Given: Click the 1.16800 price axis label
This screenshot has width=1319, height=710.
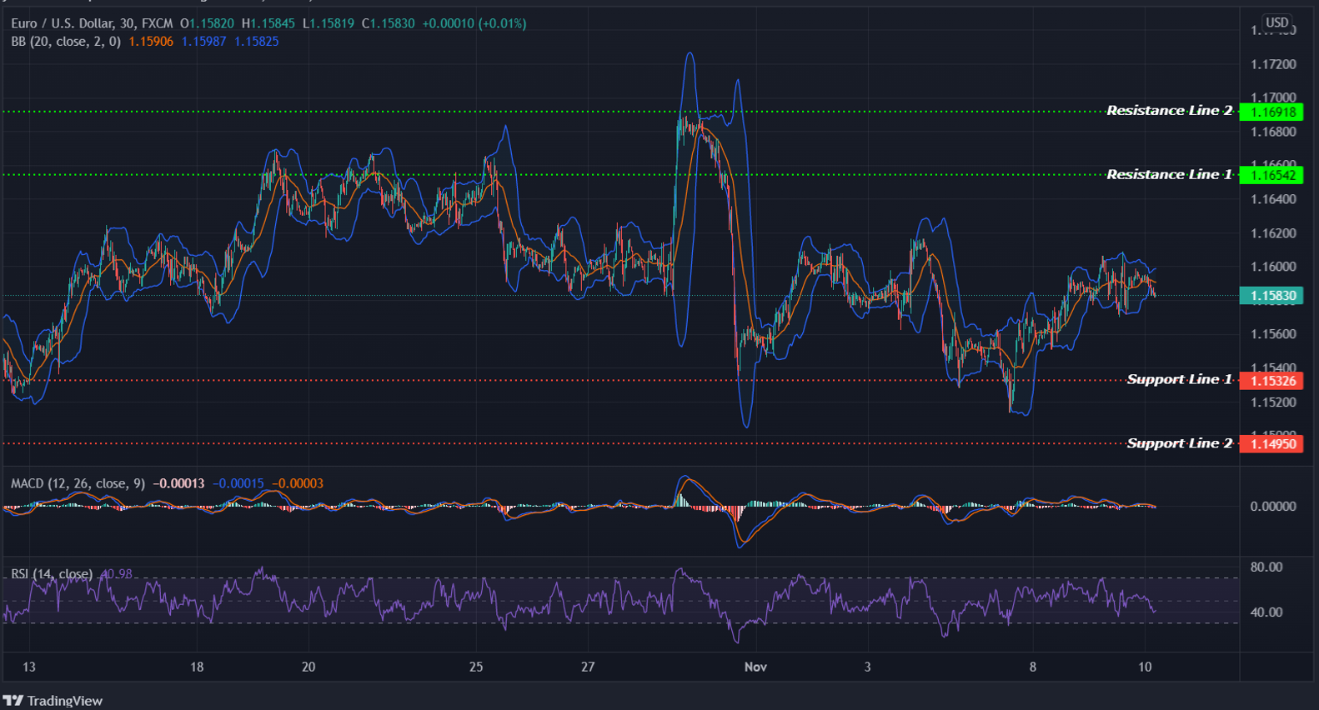Looking at the screenshot, I should 1273,132.
